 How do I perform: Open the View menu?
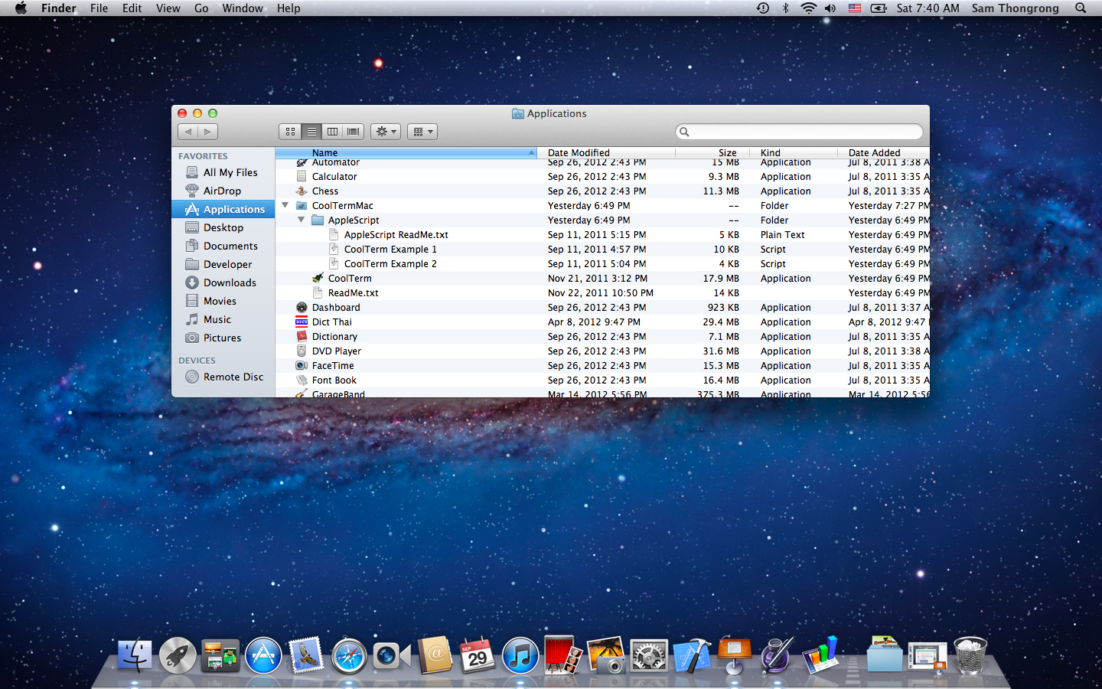click(x=168, y=8)
